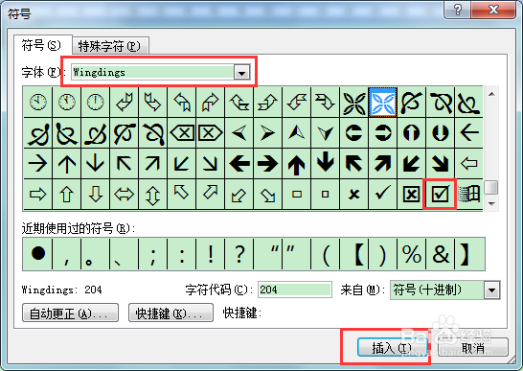
Task: Select the hollow left arrow ending row three
Action: (x=469, y=164)
